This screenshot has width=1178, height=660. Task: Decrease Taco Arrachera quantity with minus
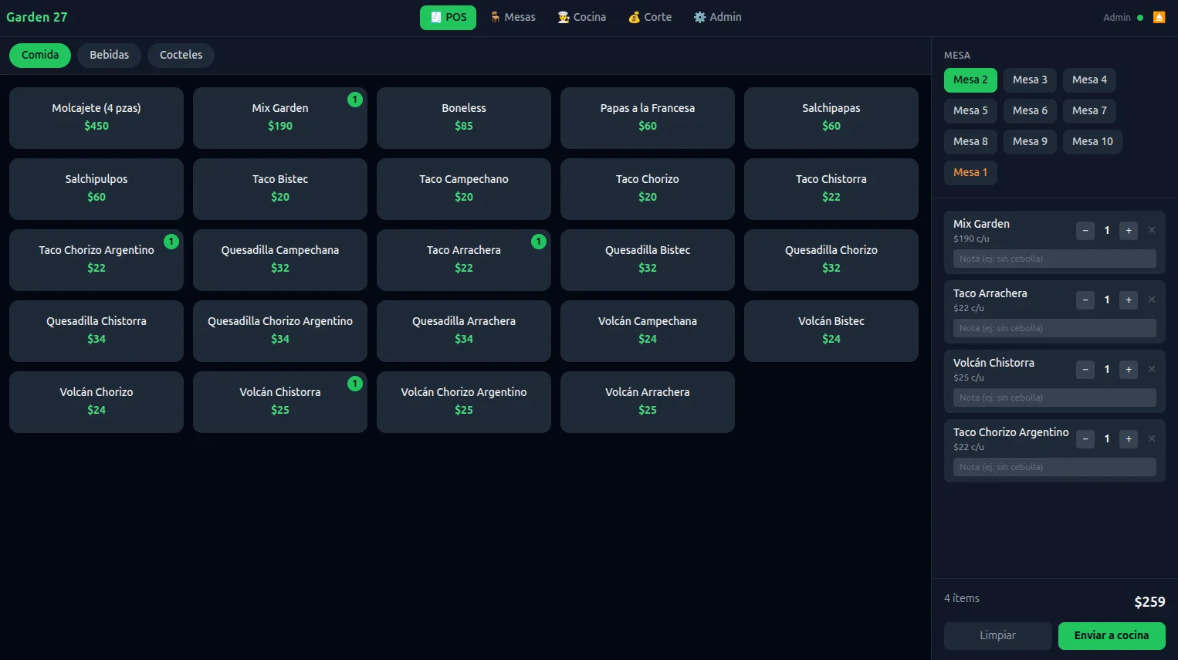1085,300
